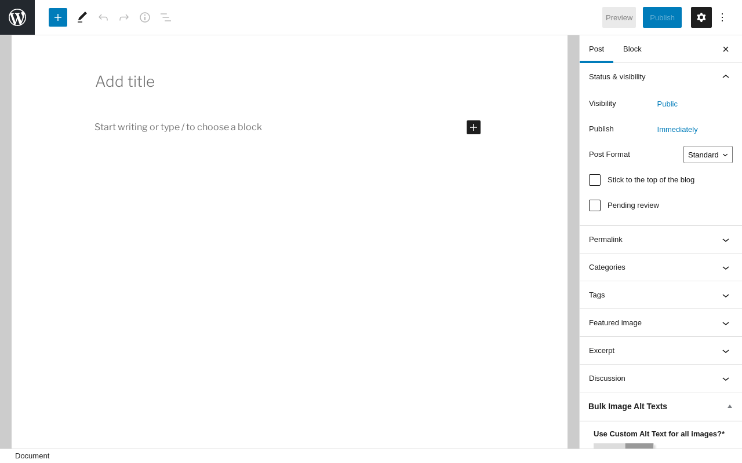Click the Redo arrow in the toolbar
The height and width of the screenshot is (463, 742).
[x=124, y=17]
